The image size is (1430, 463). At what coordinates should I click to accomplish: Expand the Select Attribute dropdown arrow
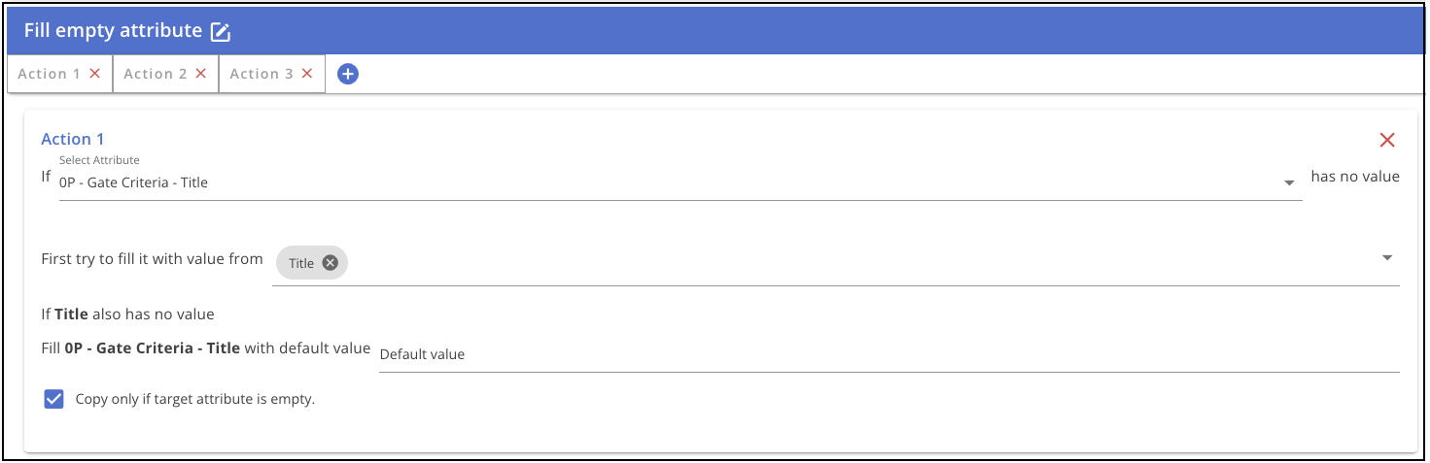(x=1289, y=182)
